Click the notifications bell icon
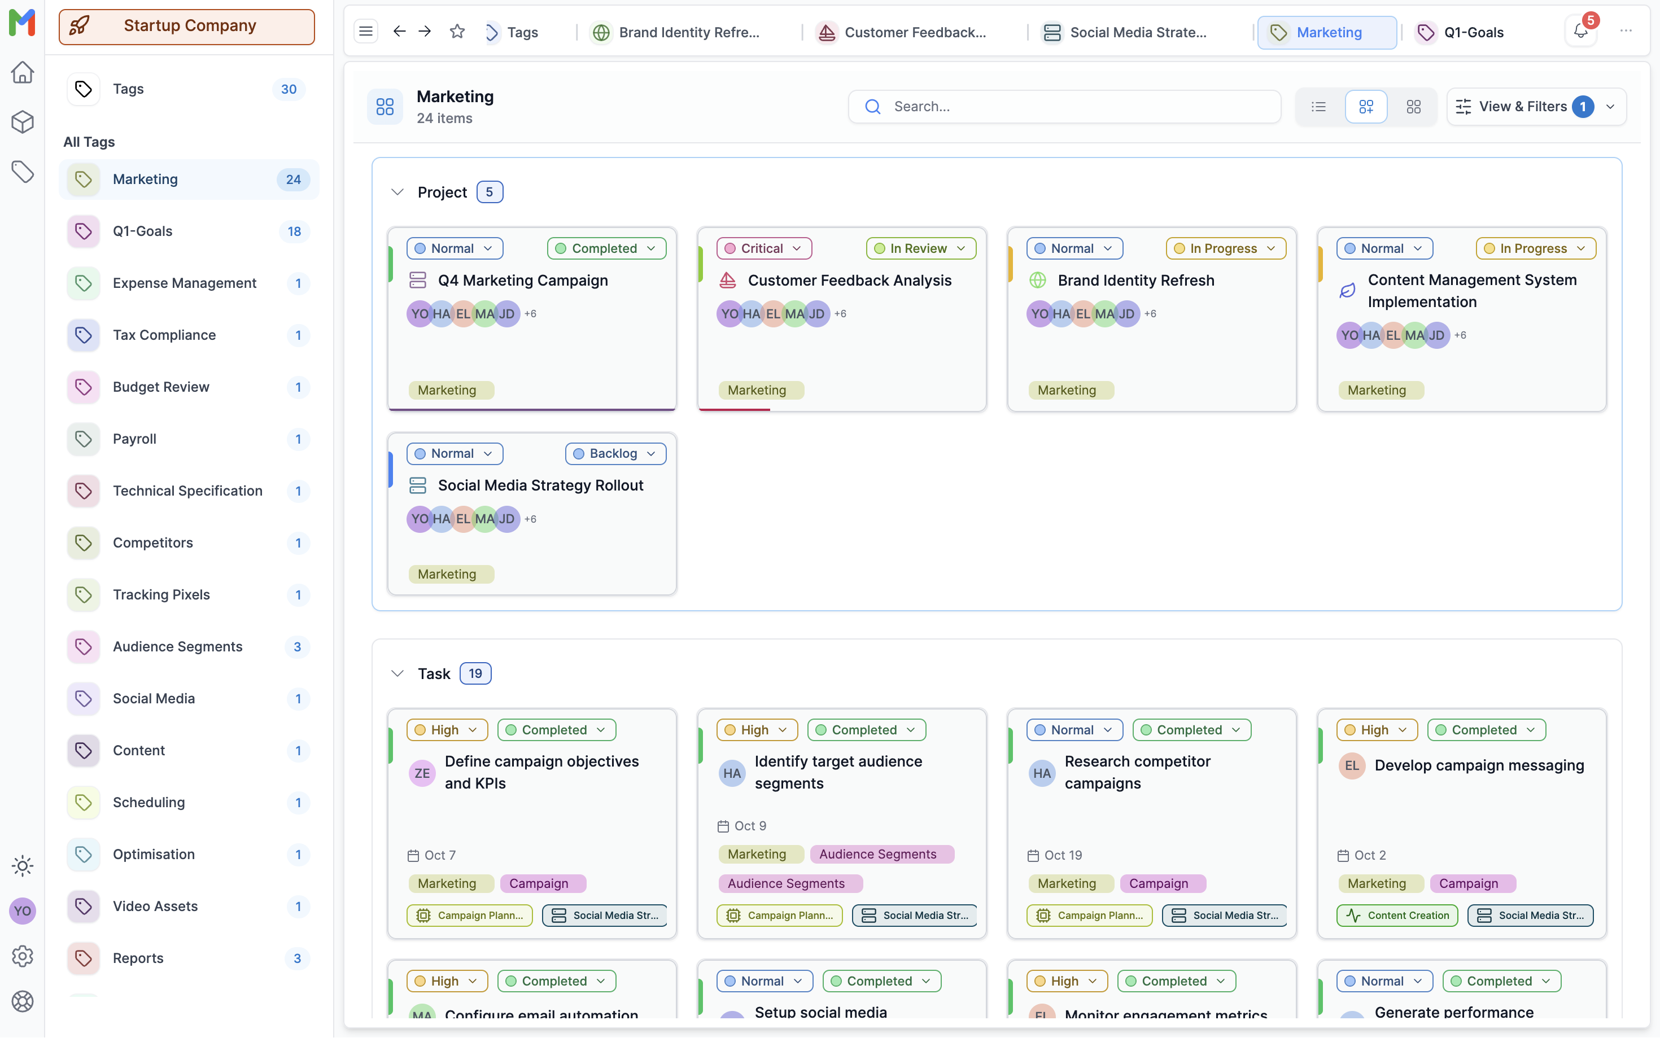 pos(1580,32)
